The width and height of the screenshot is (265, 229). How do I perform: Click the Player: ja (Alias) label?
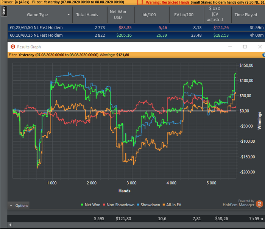coord(16,2)
